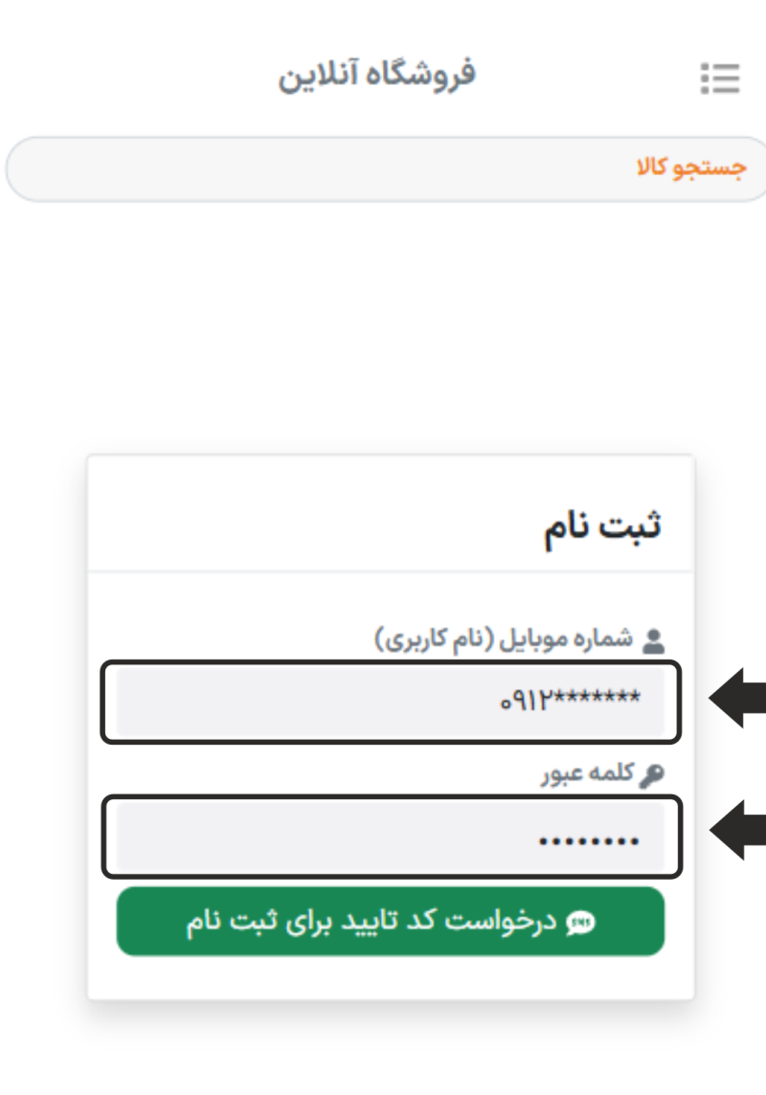Click the arrow pointing at password field
This screenshot has width=766, height=1095.
point(737,834)
